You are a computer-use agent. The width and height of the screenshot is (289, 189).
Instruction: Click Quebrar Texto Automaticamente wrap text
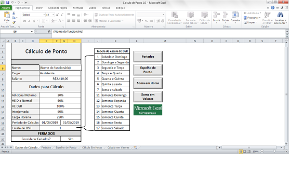click(x=114, y=15)
